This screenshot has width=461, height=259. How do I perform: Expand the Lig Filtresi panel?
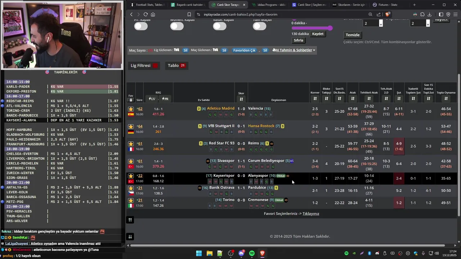144,65
